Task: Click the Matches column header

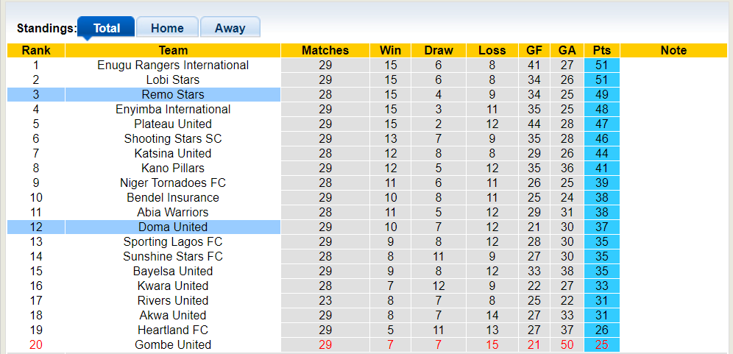Action: (x=325, y=50)
